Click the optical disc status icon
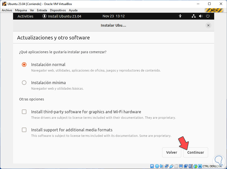The width and height of the screenshot is (227, 169). (157, 166)
